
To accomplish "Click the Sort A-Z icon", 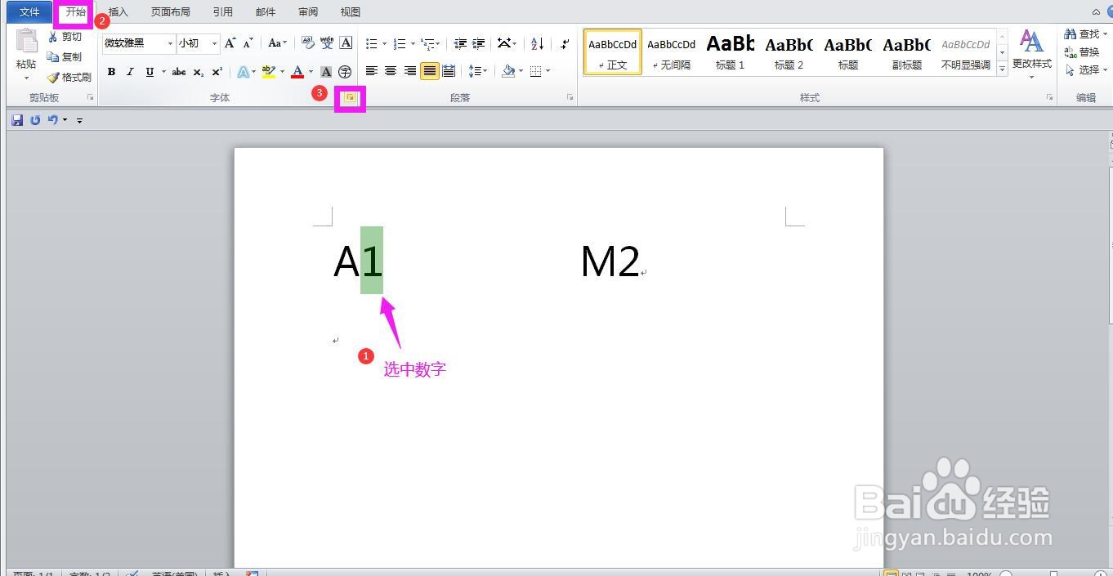I will pos(537,43).
